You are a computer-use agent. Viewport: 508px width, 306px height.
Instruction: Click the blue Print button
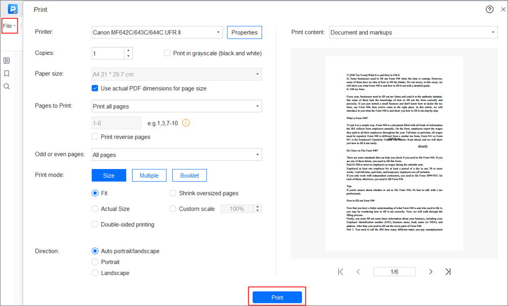pyautogui.click(x=277, y=297)
